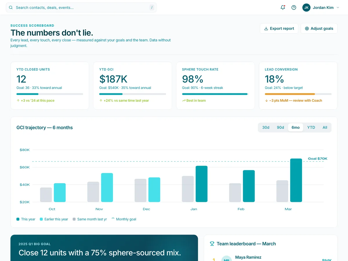348x261 pixels.
Task: Click the target icon on Adjust goals
Action: 307,28
